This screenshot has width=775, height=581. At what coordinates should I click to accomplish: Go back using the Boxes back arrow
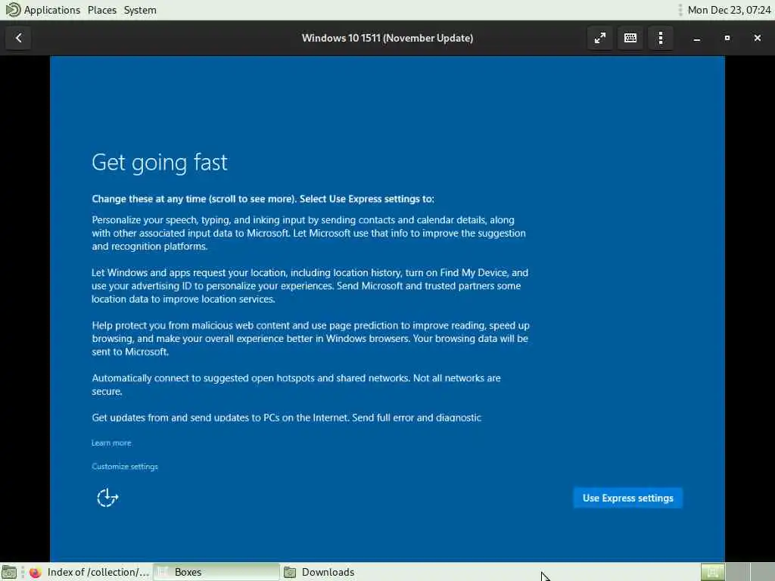(x=18, y=38)
